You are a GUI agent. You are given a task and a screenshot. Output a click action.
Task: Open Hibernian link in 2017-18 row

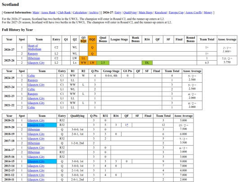tap(34, 143)
